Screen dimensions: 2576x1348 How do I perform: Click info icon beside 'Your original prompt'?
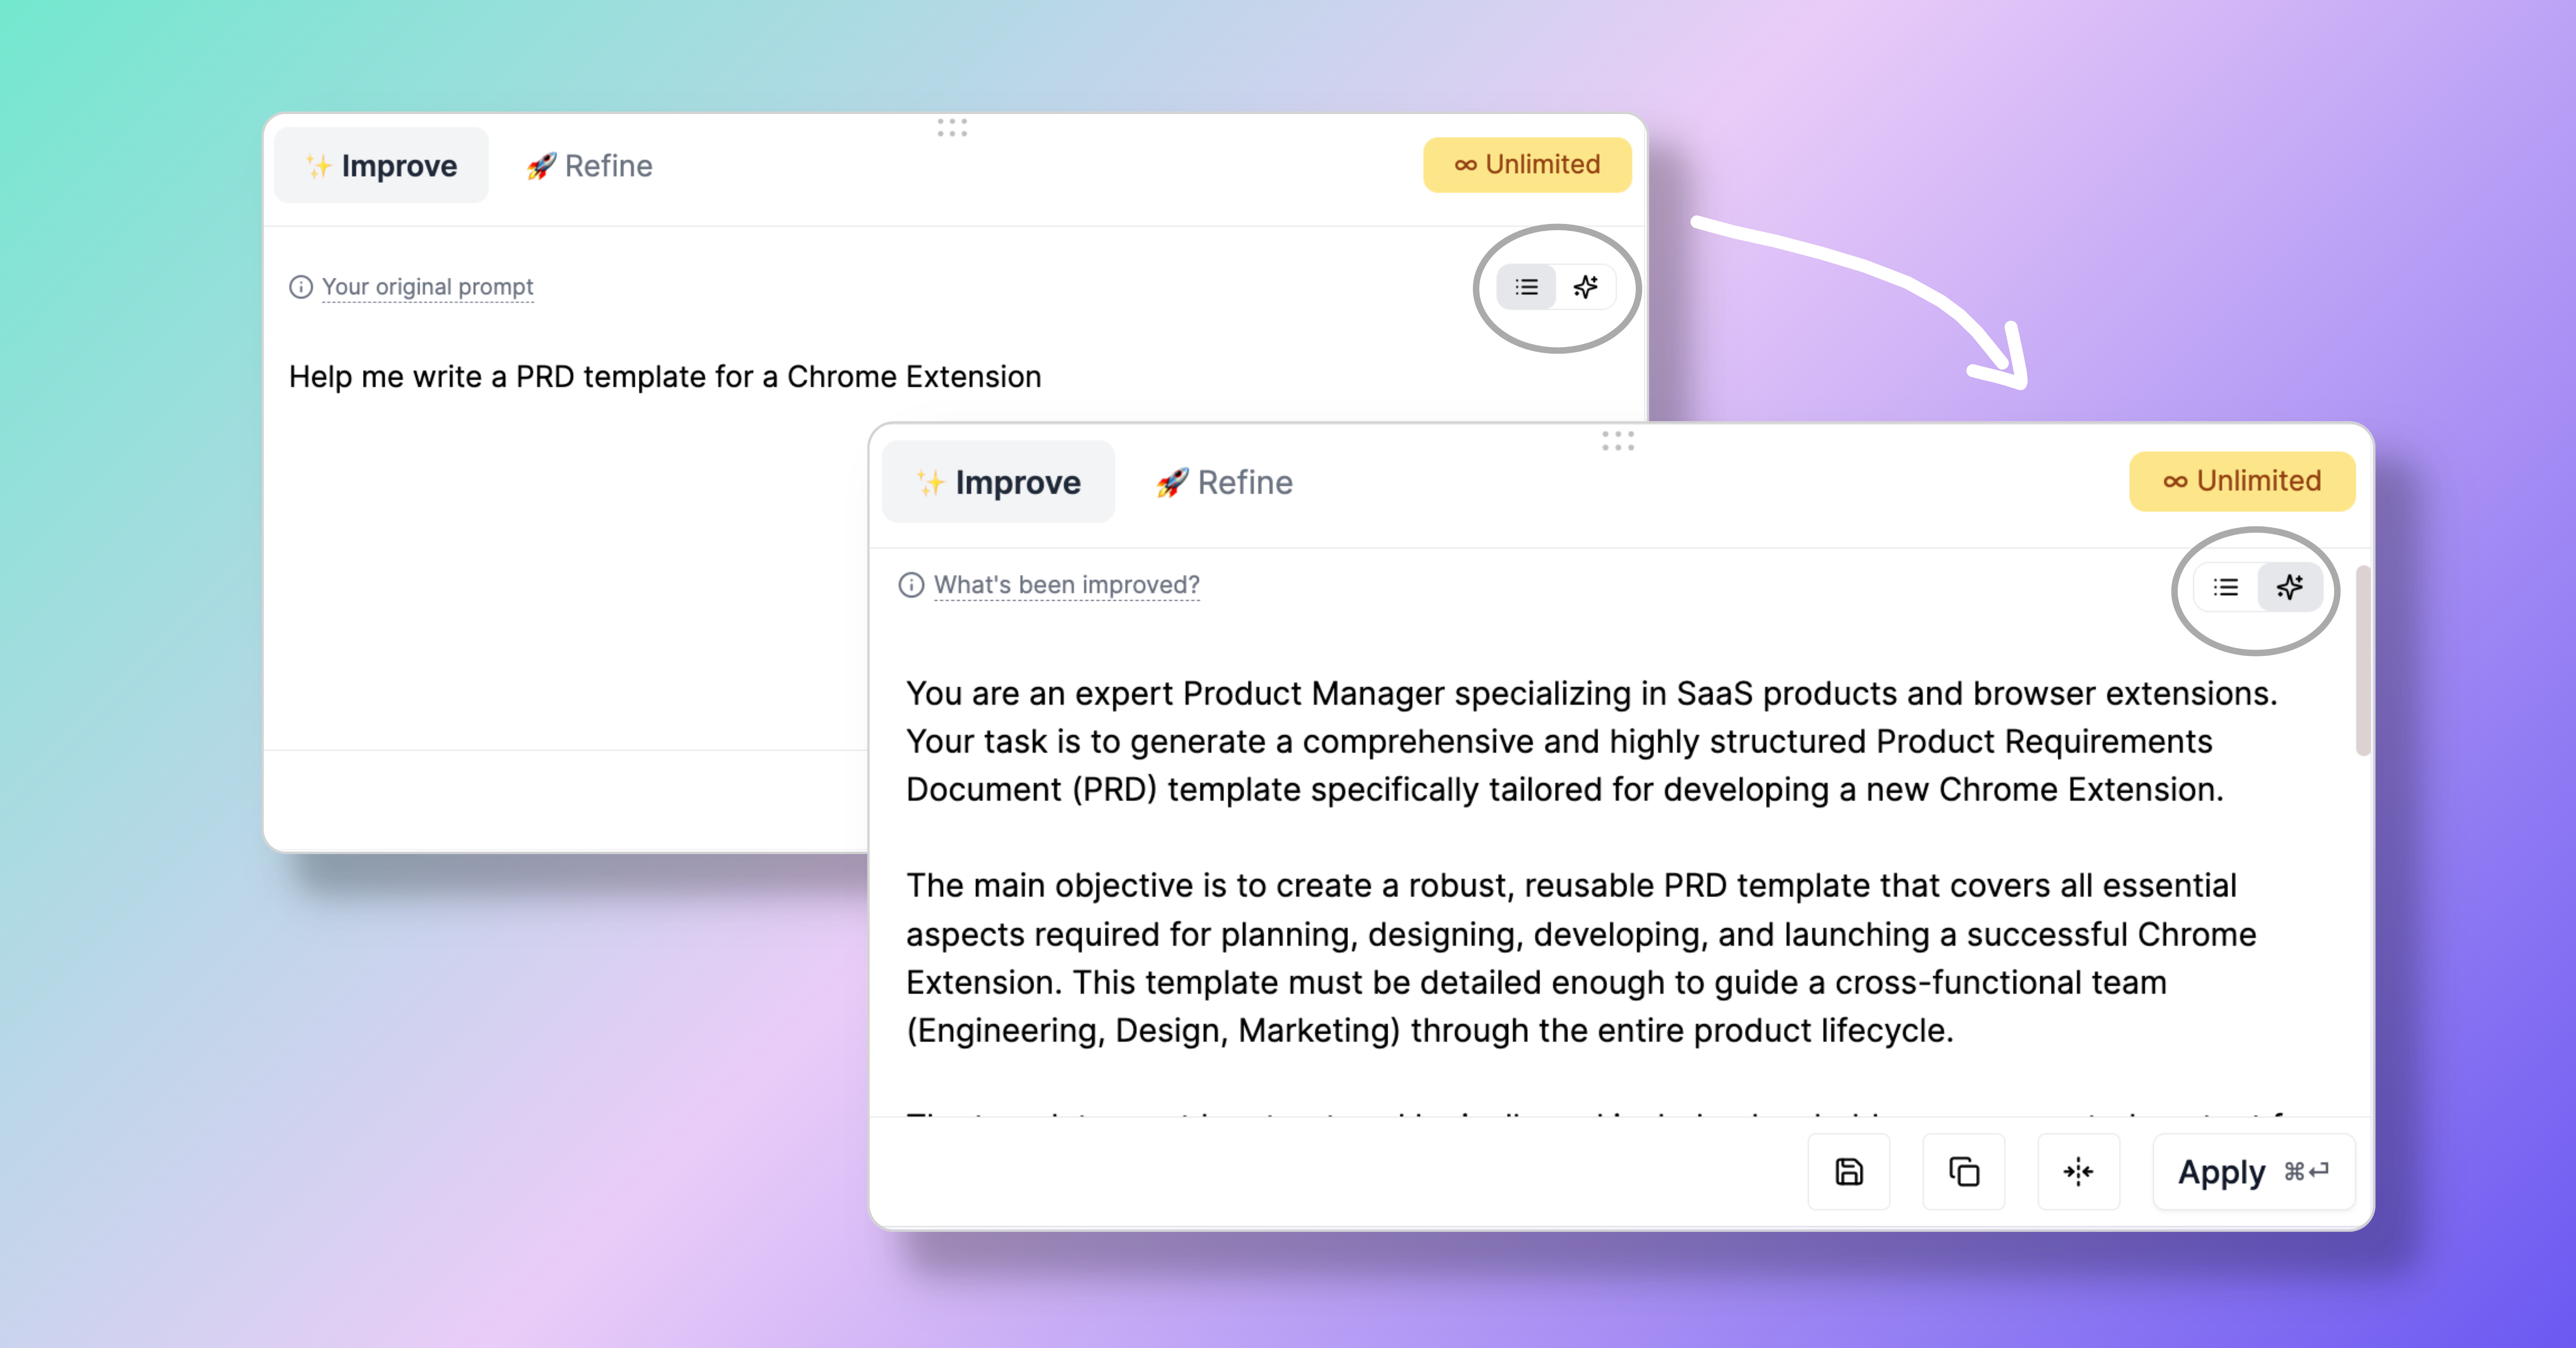[301, 287]
